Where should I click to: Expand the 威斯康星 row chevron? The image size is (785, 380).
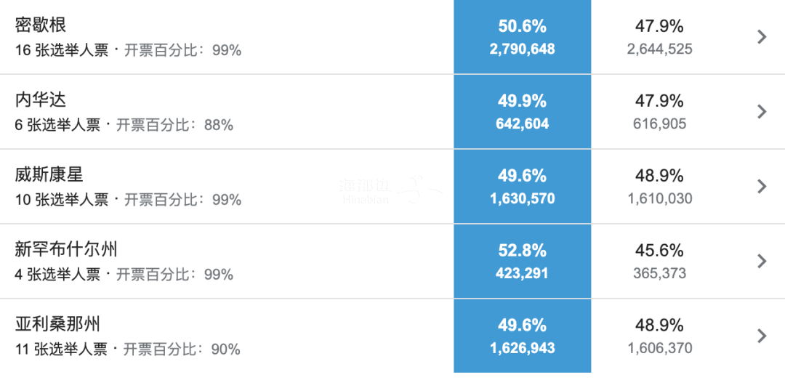point(762,186)
